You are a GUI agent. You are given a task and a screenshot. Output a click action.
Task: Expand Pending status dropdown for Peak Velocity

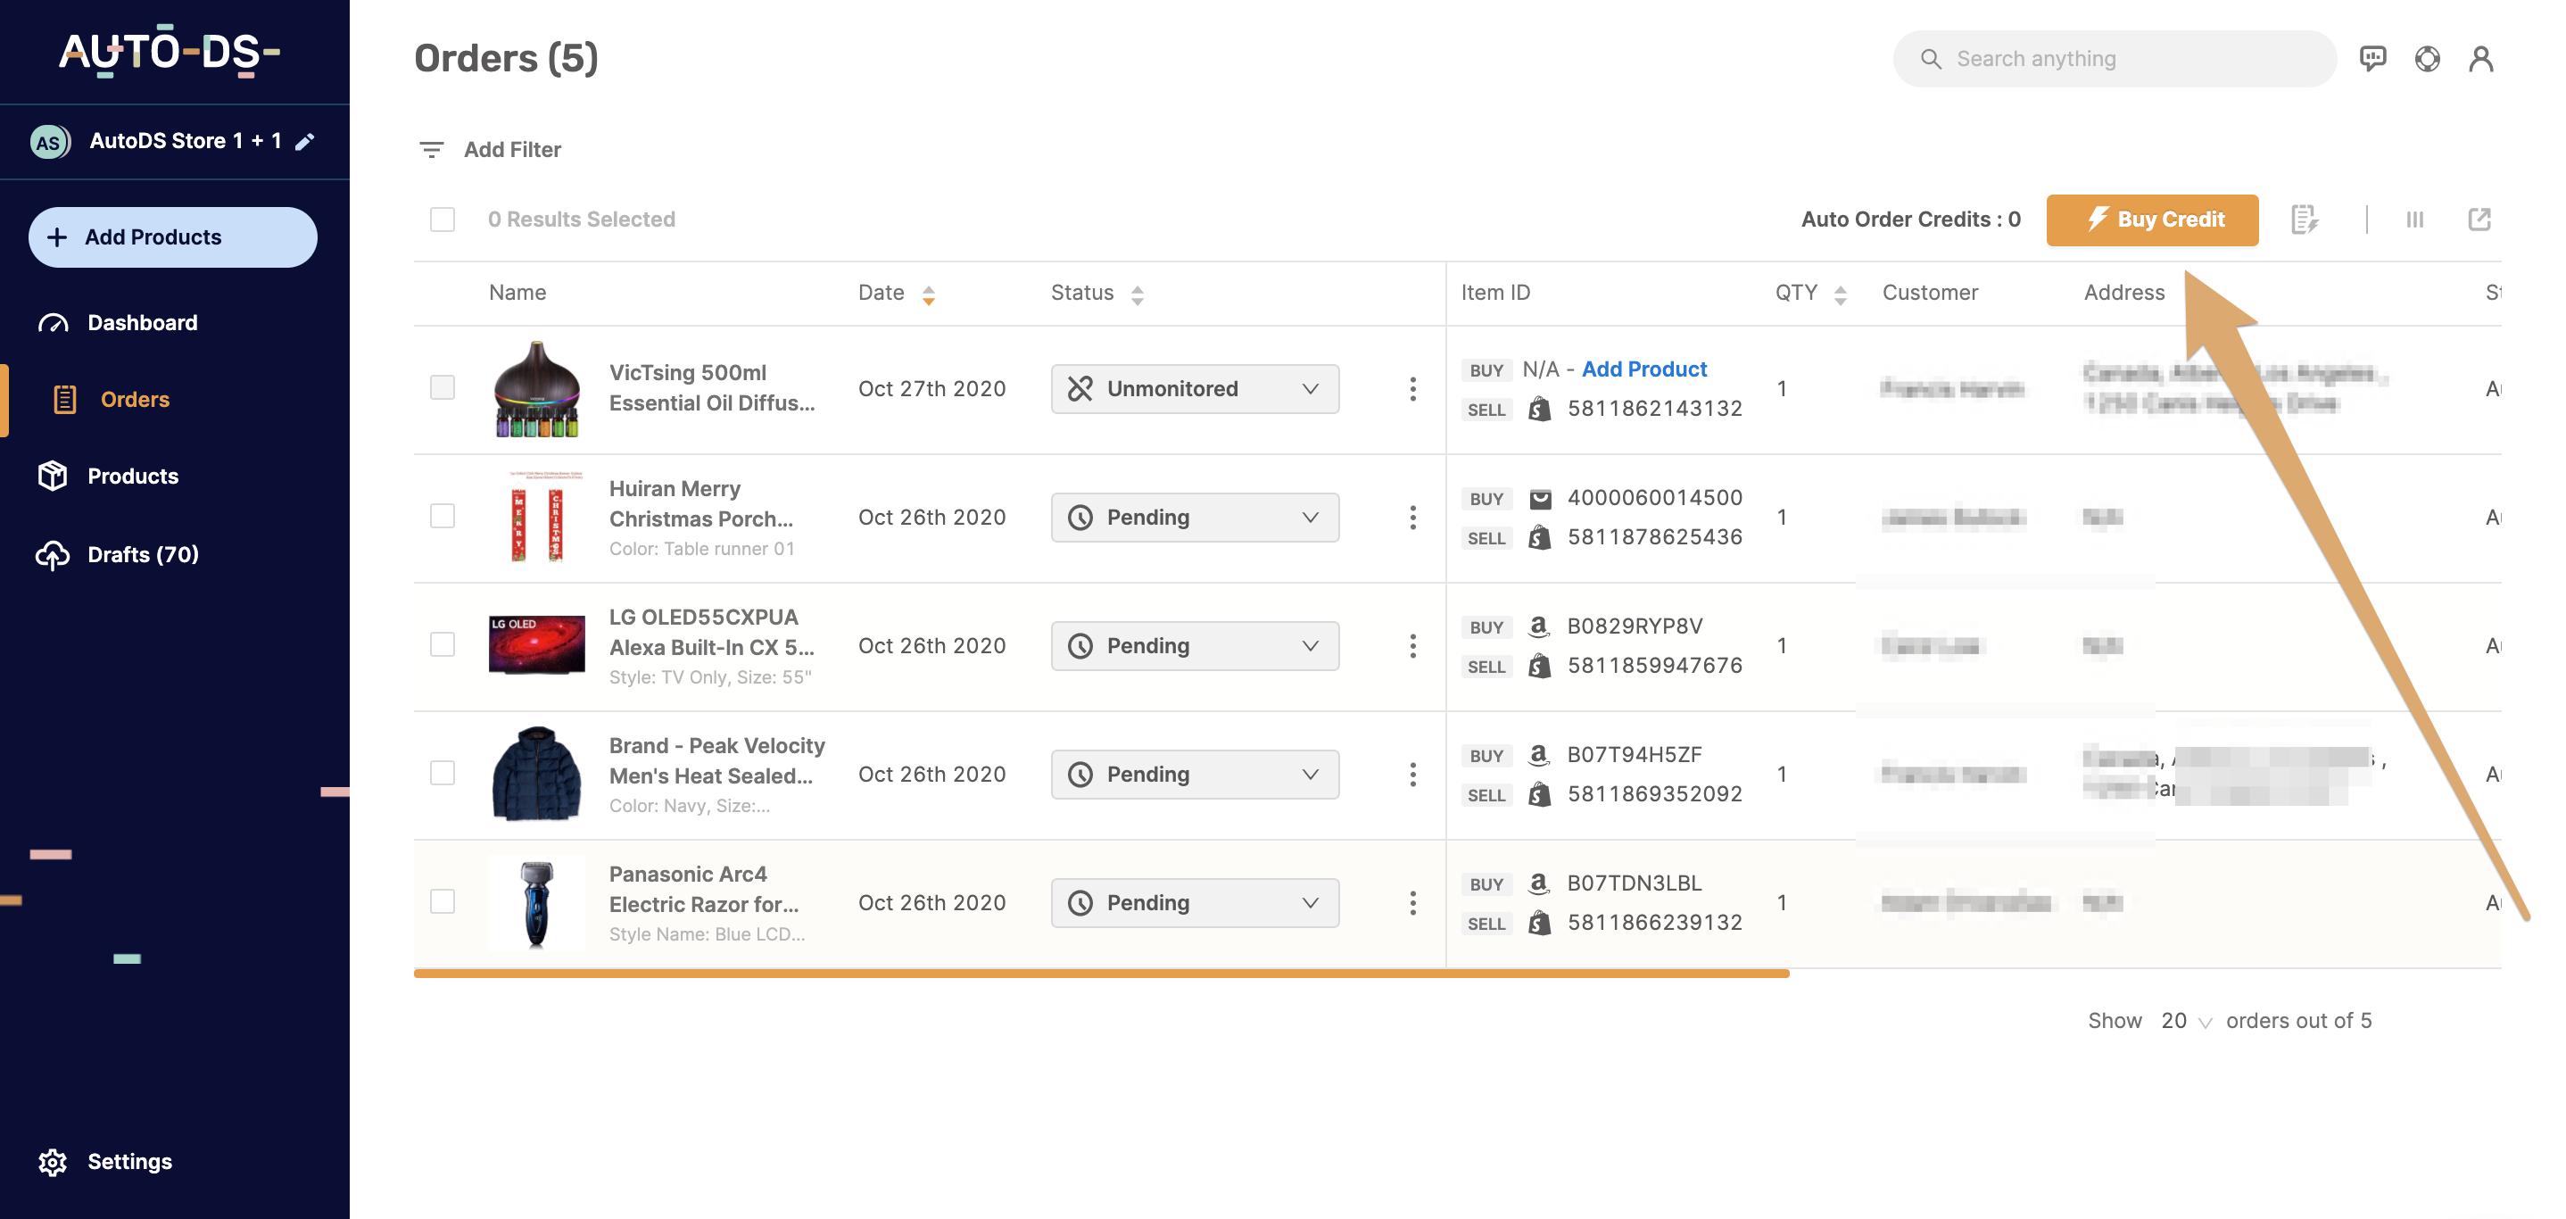[x=1195, y=774]
